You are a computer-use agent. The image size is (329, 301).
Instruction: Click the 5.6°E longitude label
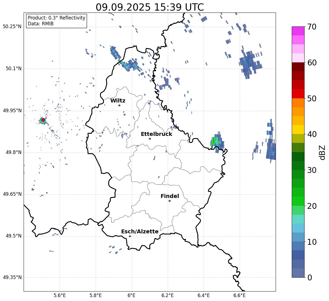coord(60,295)
